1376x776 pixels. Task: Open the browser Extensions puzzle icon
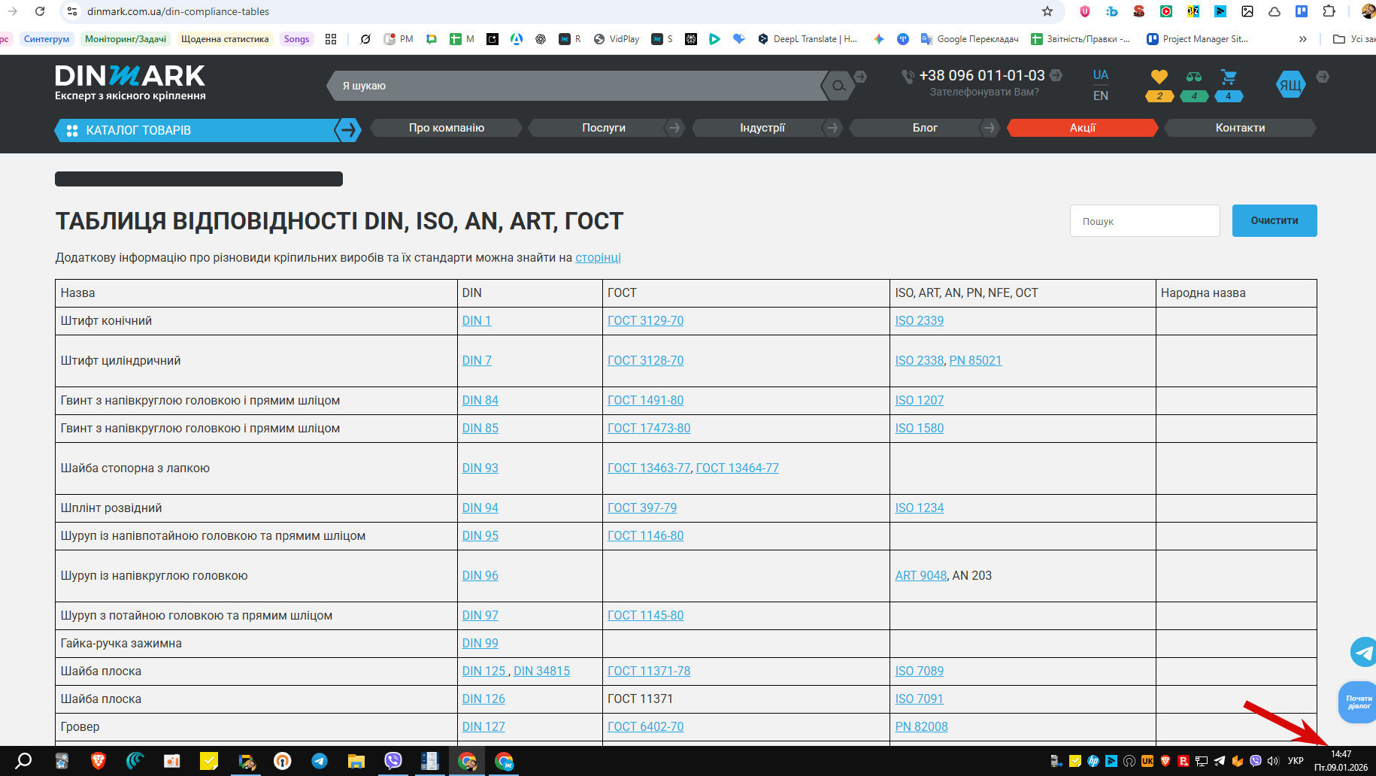pos(1329,11)
